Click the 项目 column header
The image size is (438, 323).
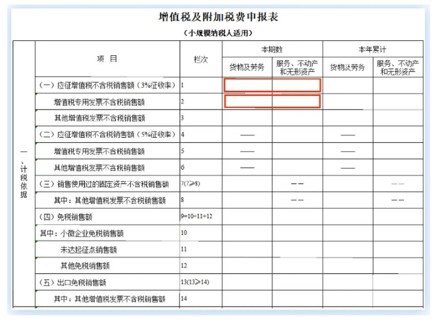(x=107, y=59)
